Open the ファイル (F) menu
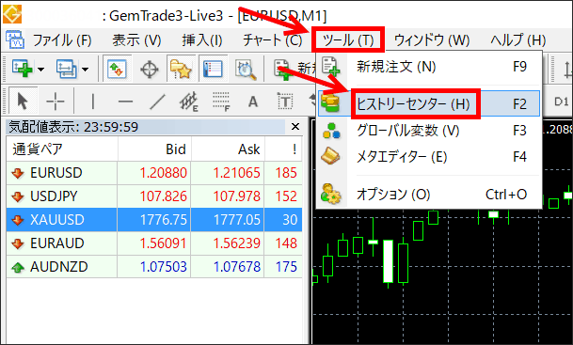The width and height of the screenshot is (573, 345). click(62, 40)
